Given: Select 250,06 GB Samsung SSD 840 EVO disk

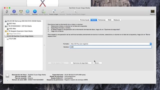Looking at the screenshot, I should click(23, 21).
